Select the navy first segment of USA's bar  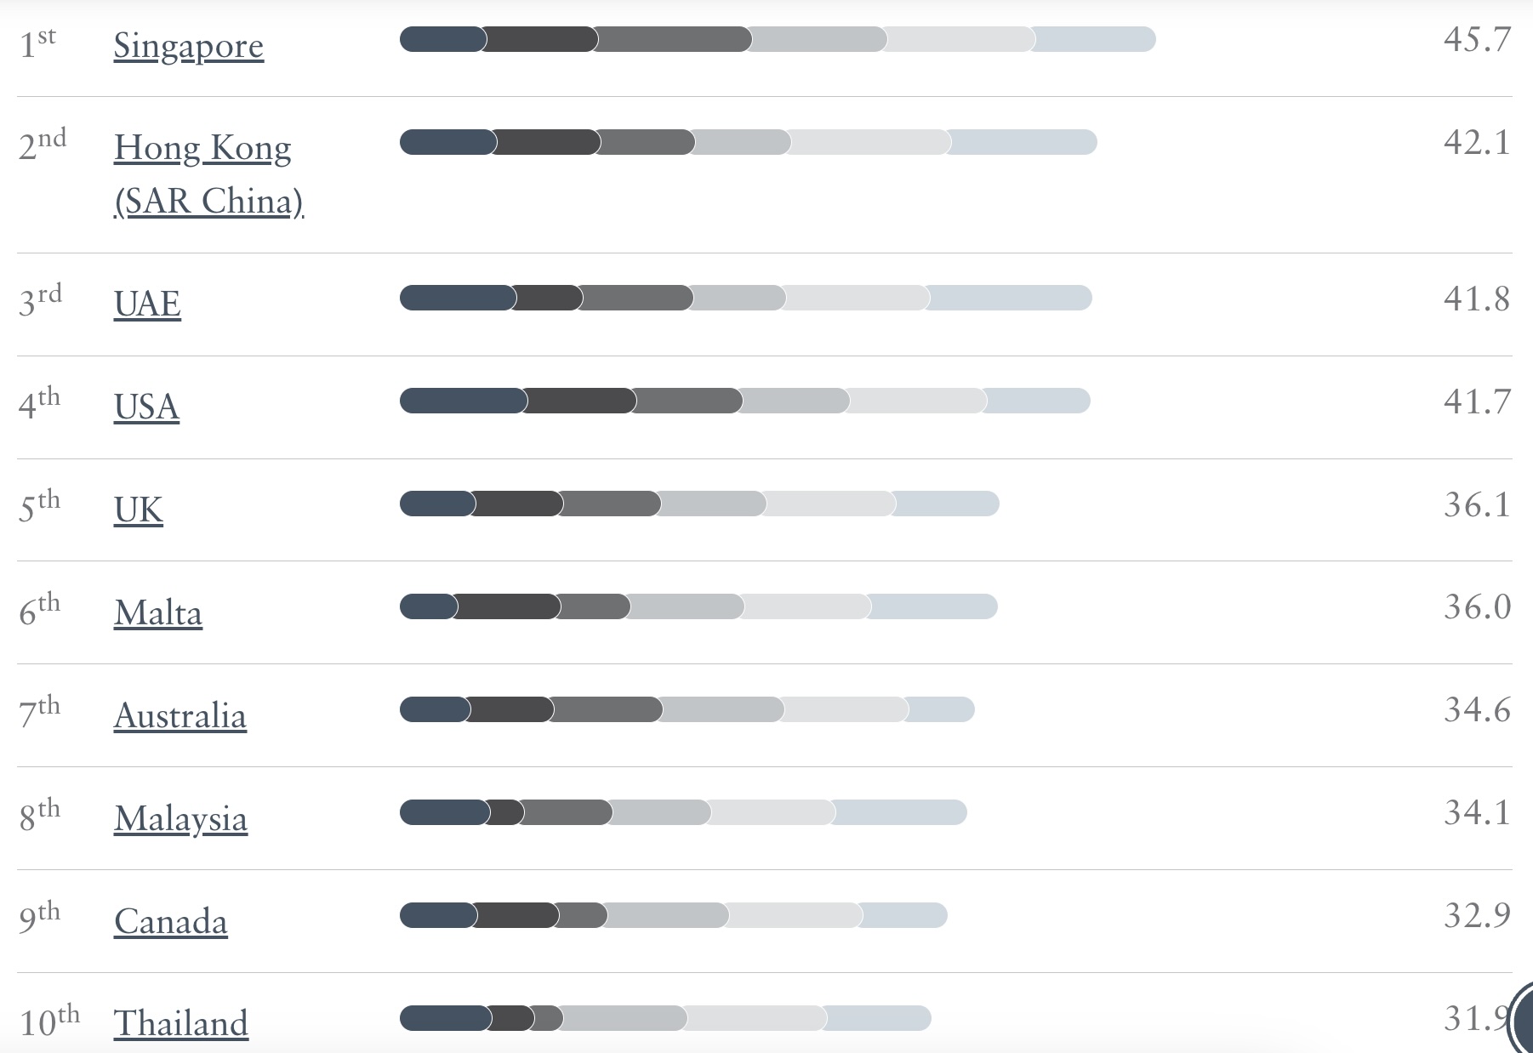(461, 401)
